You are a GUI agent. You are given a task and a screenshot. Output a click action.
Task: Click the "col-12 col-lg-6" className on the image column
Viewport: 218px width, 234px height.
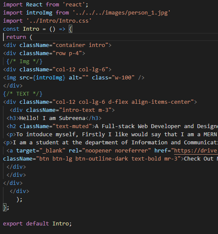(80, 70)
